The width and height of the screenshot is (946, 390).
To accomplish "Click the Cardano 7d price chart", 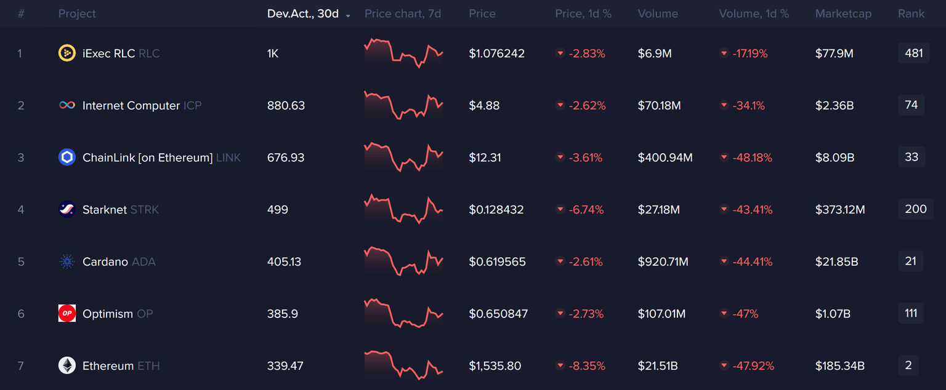I will 403,261.
